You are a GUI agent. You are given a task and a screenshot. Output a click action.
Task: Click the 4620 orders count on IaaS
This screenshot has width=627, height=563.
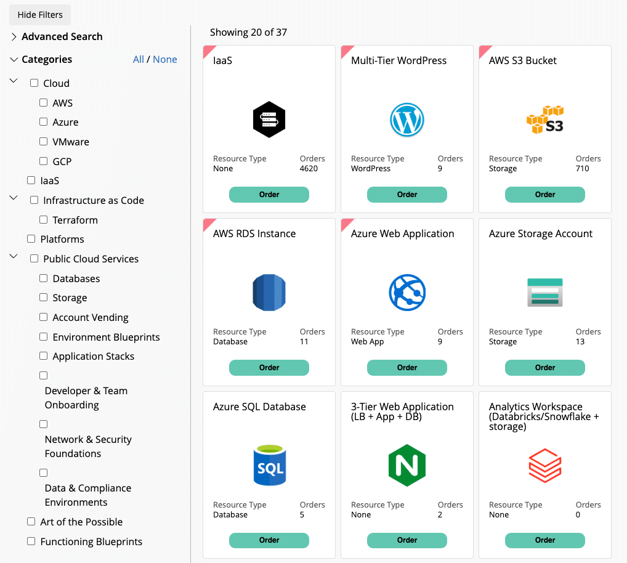(x=309, y=168)
